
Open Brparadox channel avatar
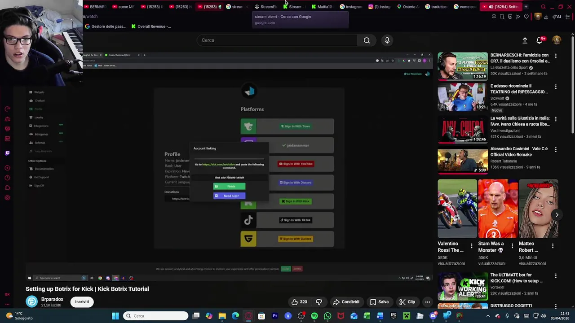click(32, 302)
